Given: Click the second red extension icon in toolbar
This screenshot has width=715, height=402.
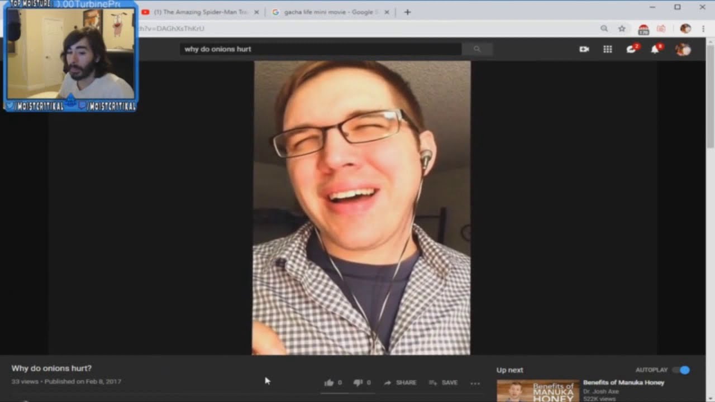Looking at the screenshot, I should (x=661, y=28).
